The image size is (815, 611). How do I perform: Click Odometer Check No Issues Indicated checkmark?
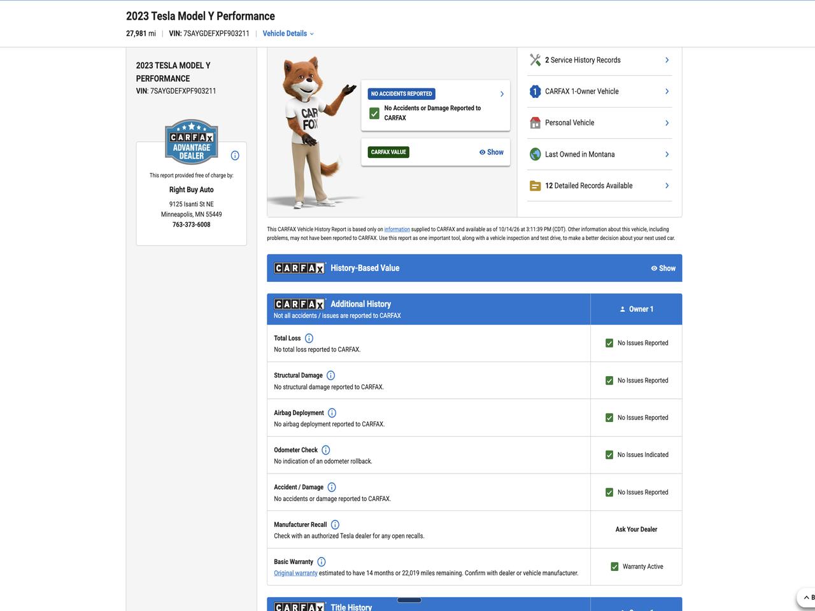click(x=609, y=455)
